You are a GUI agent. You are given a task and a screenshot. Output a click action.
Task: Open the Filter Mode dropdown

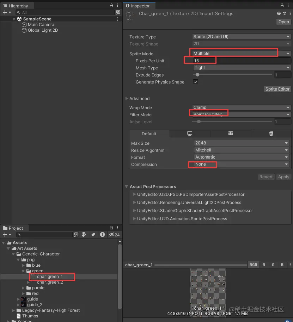[242, 114]
